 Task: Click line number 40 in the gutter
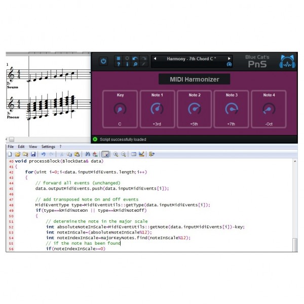tap(11, 161)
